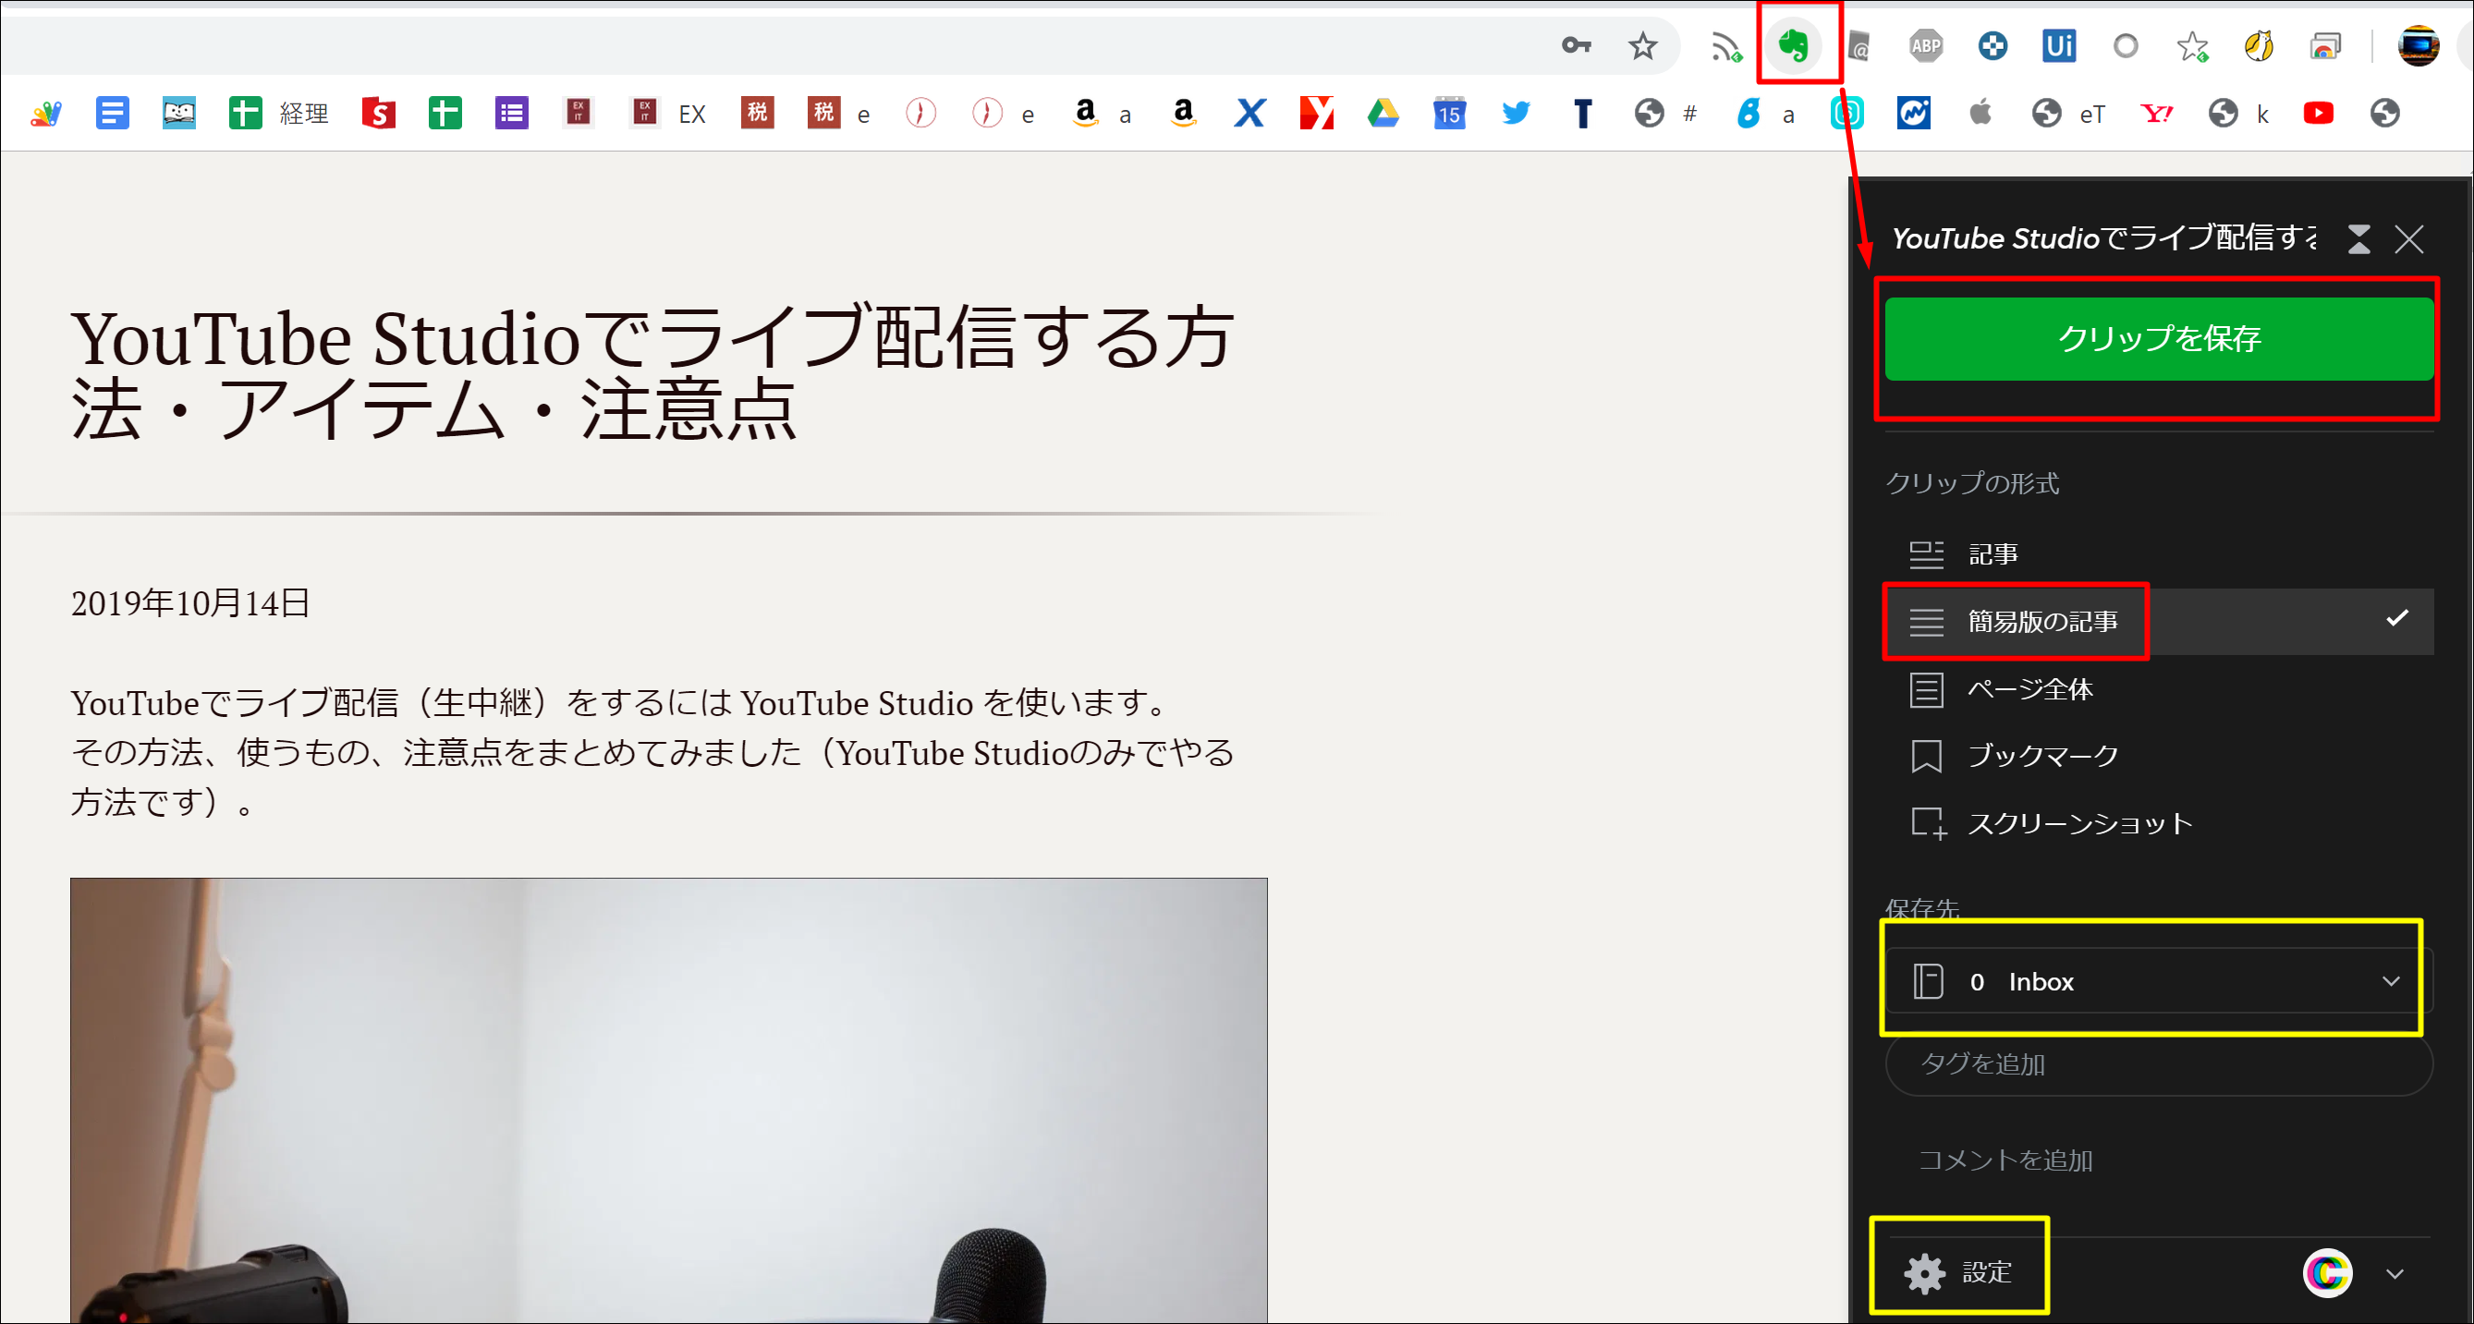Open the Google Drive bookmark

pyautogui.click(x=1383, y=114)
